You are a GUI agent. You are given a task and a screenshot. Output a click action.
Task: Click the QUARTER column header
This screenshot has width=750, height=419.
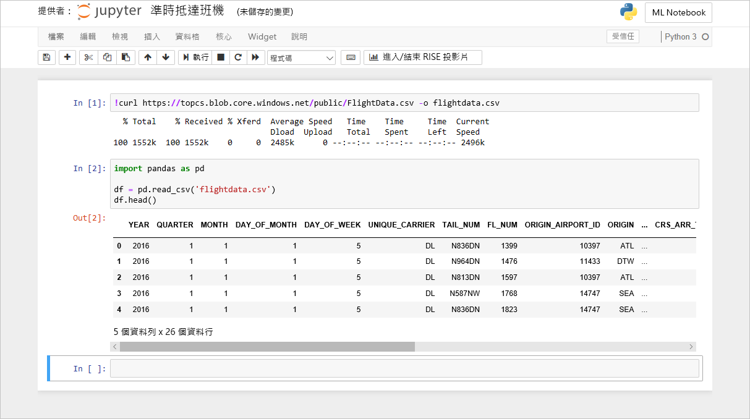(x=175, y=225)
